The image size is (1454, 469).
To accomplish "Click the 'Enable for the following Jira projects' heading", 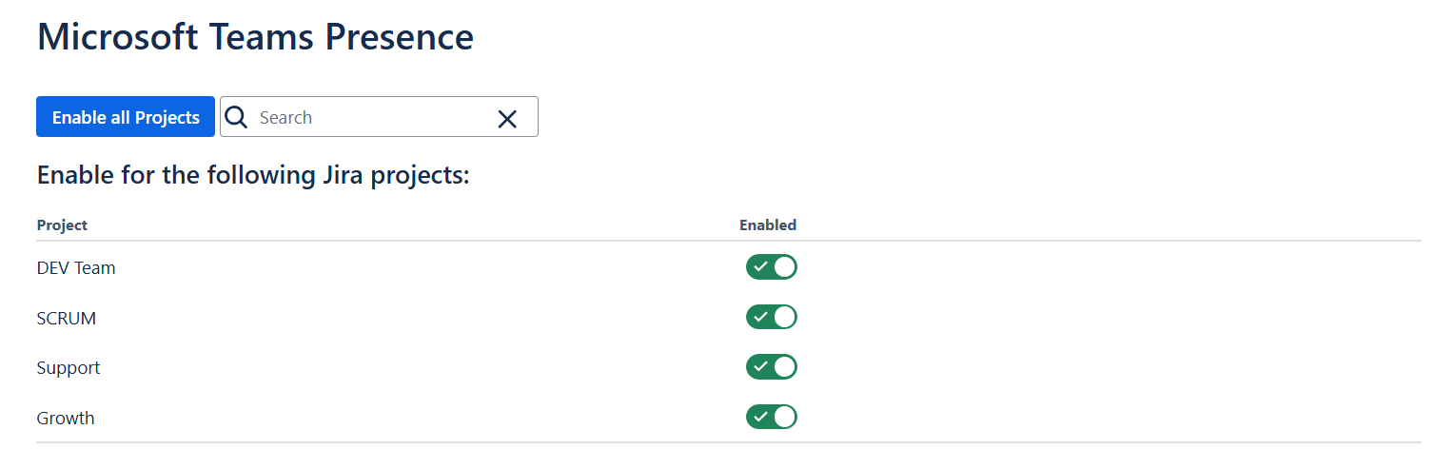I will 253,176.
